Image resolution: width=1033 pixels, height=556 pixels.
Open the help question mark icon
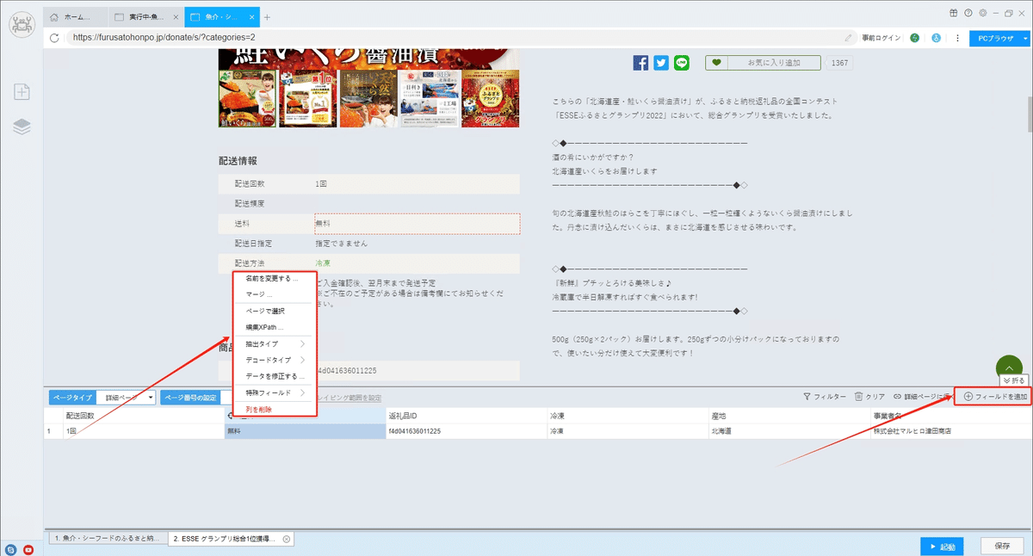pos(968,13)
